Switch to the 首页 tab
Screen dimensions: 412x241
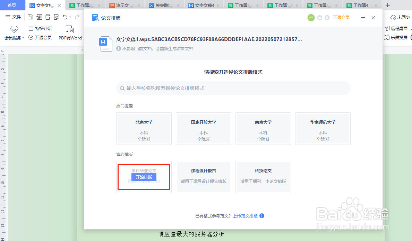click(x=12, y=5)
